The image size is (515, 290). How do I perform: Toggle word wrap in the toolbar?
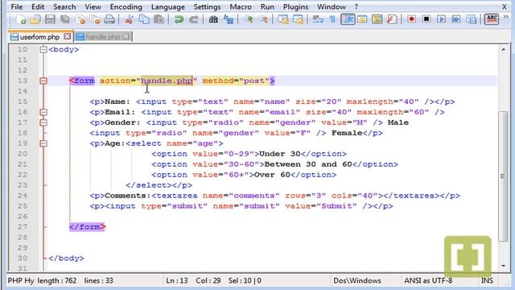[x=318, y=19]
